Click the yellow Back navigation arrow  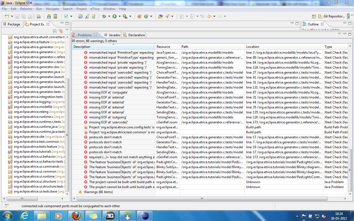[x=209, y=16]
